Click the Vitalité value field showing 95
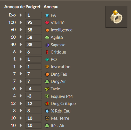Viewport: 131px width, 130px height. (34, 22)
